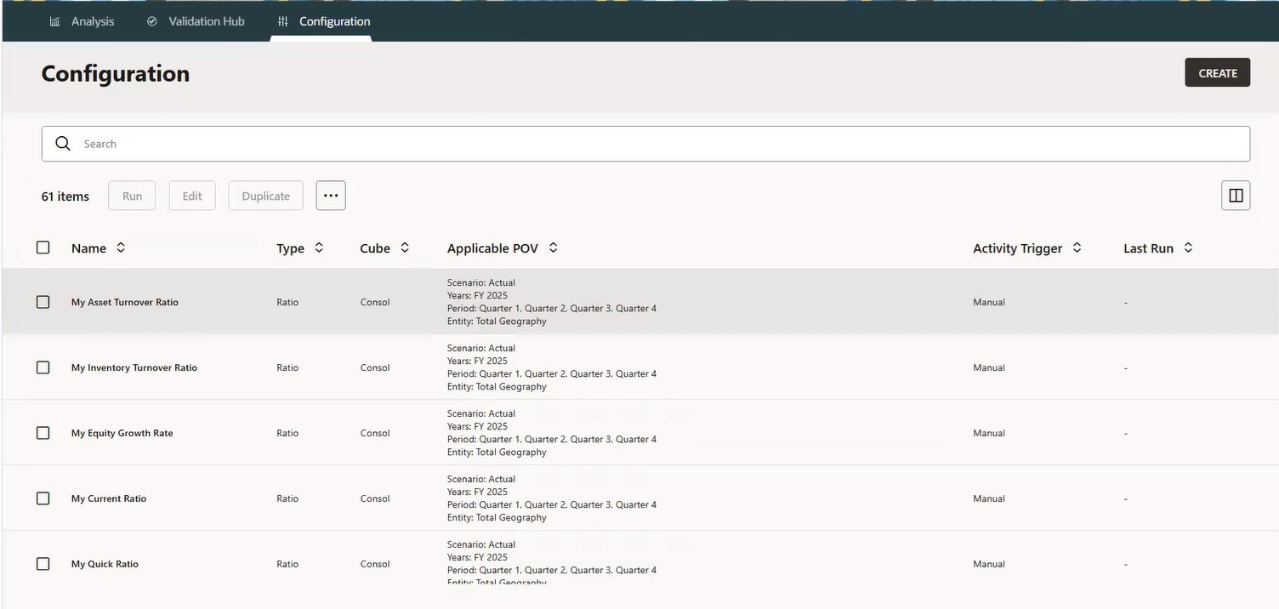Click Applicable POV text of My Asset Turnover Ratio
Screen dimensions: 1279x609
552,302
